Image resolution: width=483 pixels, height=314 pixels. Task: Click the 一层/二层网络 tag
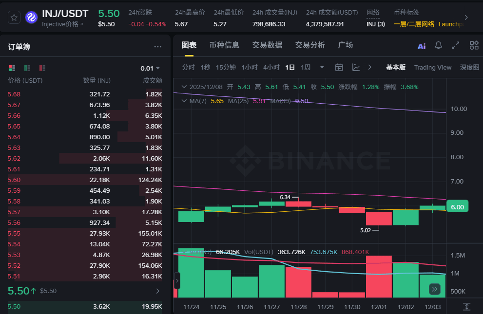click(x=414, y=24)
